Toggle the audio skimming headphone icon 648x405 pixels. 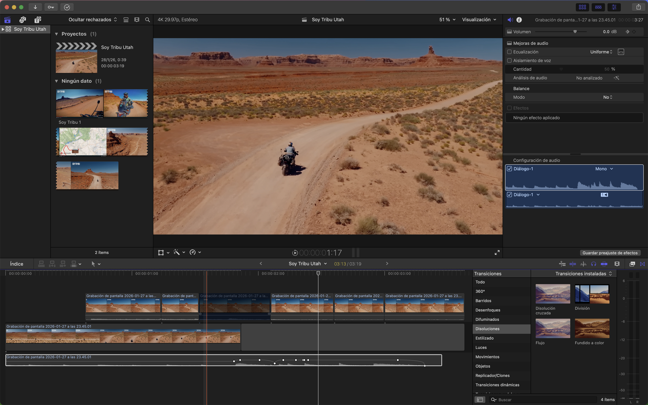click(594, 264)
